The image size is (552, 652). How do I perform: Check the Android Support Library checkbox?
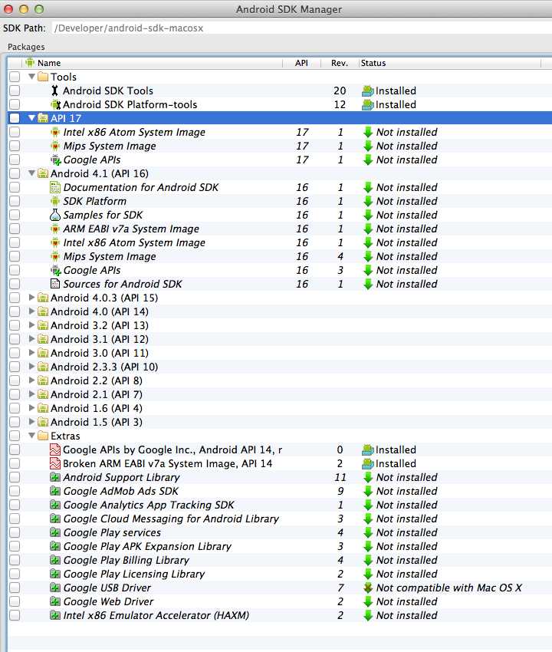tap(15, 477)
